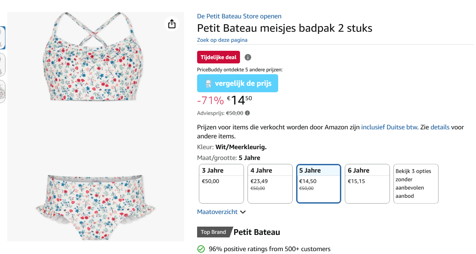Expand the Maatoverzicht size chart
476x254 pixels.
[x=218, y=212]
